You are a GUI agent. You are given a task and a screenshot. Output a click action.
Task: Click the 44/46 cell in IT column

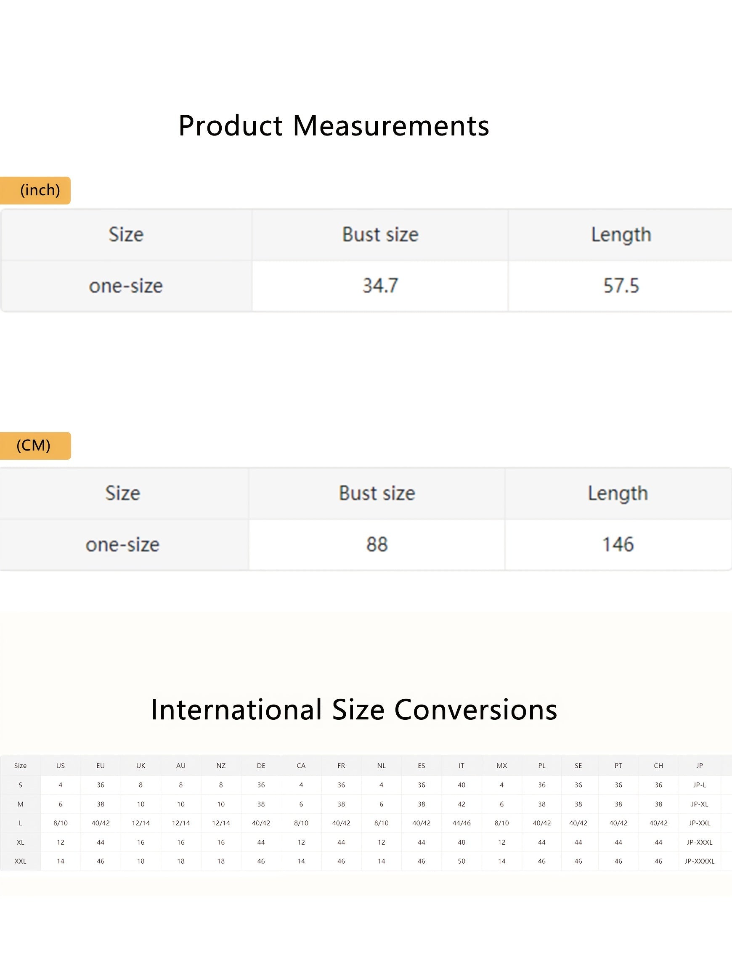tap(461, 823)
